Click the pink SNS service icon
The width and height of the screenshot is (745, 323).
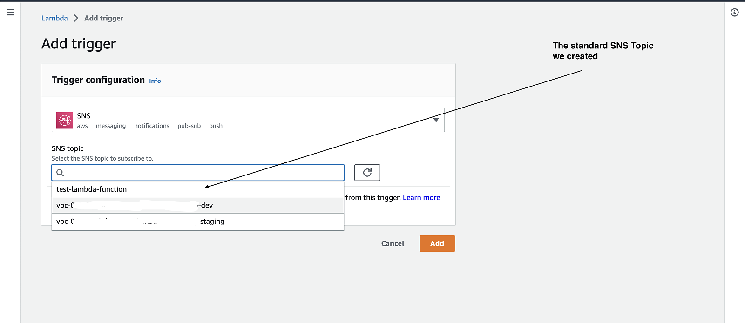point(65,120)
